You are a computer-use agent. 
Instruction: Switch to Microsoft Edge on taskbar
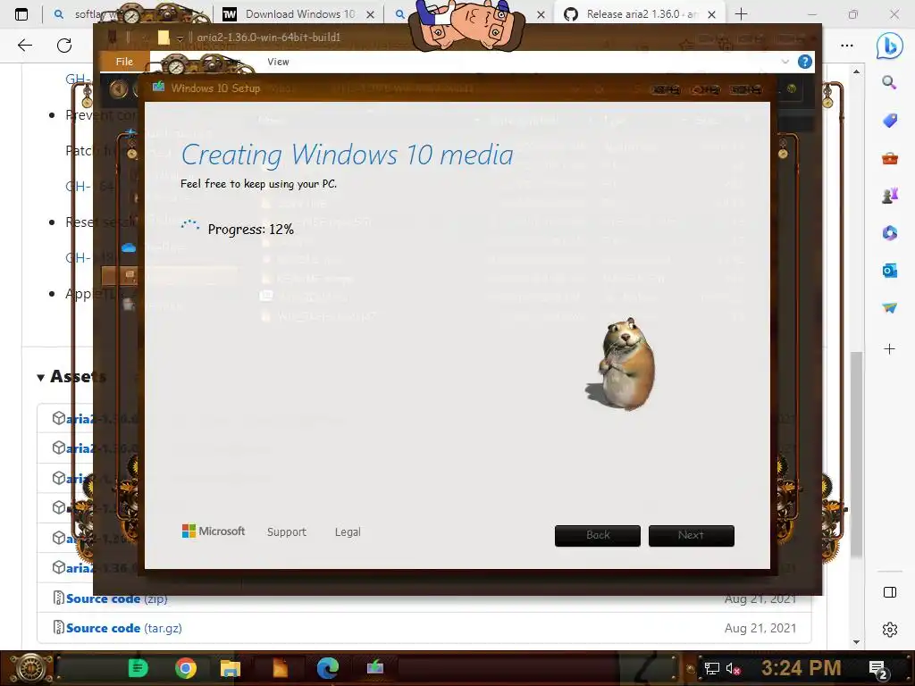(327, 668)
